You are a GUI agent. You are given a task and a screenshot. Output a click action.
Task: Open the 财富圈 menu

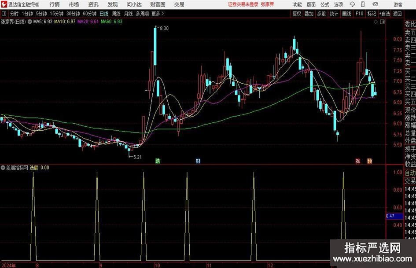pyautogui.click(x=158, y=4)
